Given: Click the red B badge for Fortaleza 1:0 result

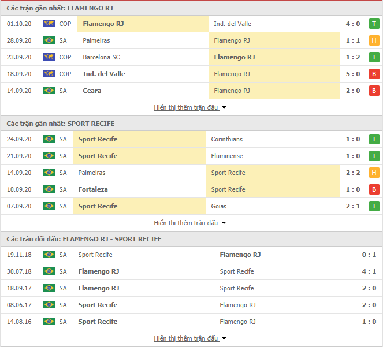Looking at the screenshot, I should [x=374, y=189].
